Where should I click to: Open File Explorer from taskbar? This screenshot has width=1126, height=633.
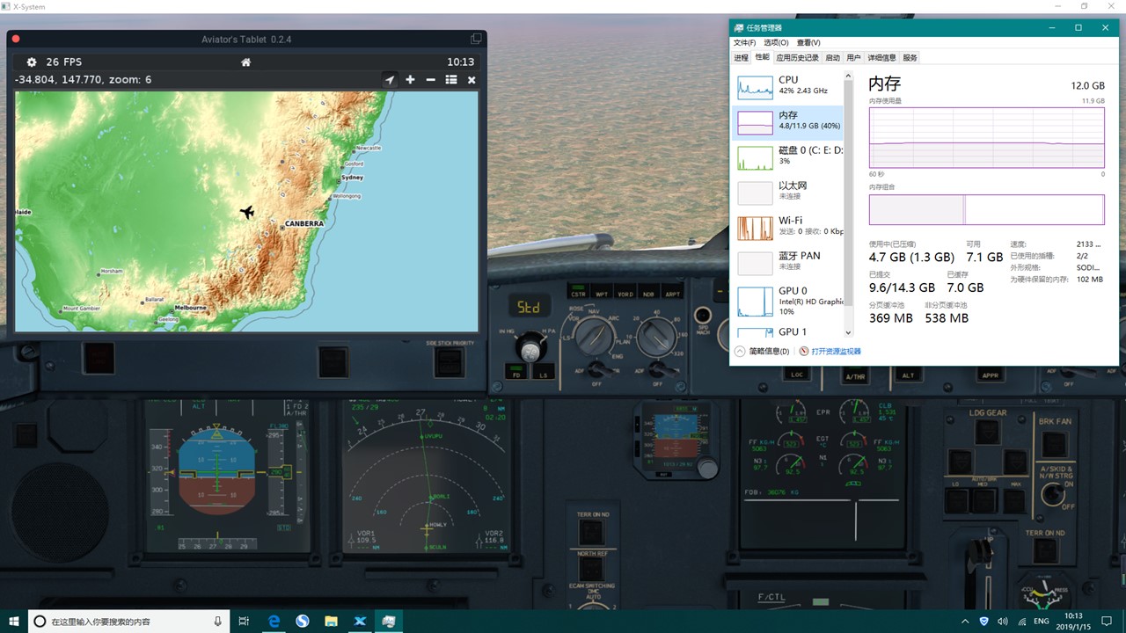click(x=331, y=621)
